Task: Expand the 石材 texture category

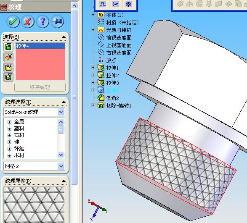Action: [9, 135]
